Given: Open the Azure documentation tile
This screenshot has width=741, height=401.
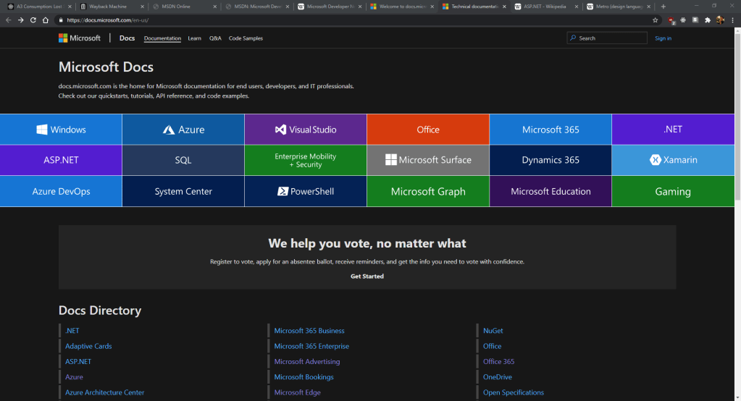Looking at the screenshot, I should (x=183, y=130).
